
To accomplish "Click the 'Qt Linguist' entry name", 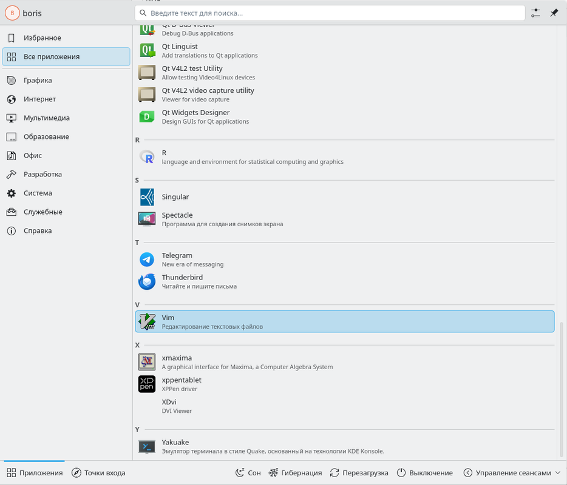I will pyautogui.click(x=180, y=47).
